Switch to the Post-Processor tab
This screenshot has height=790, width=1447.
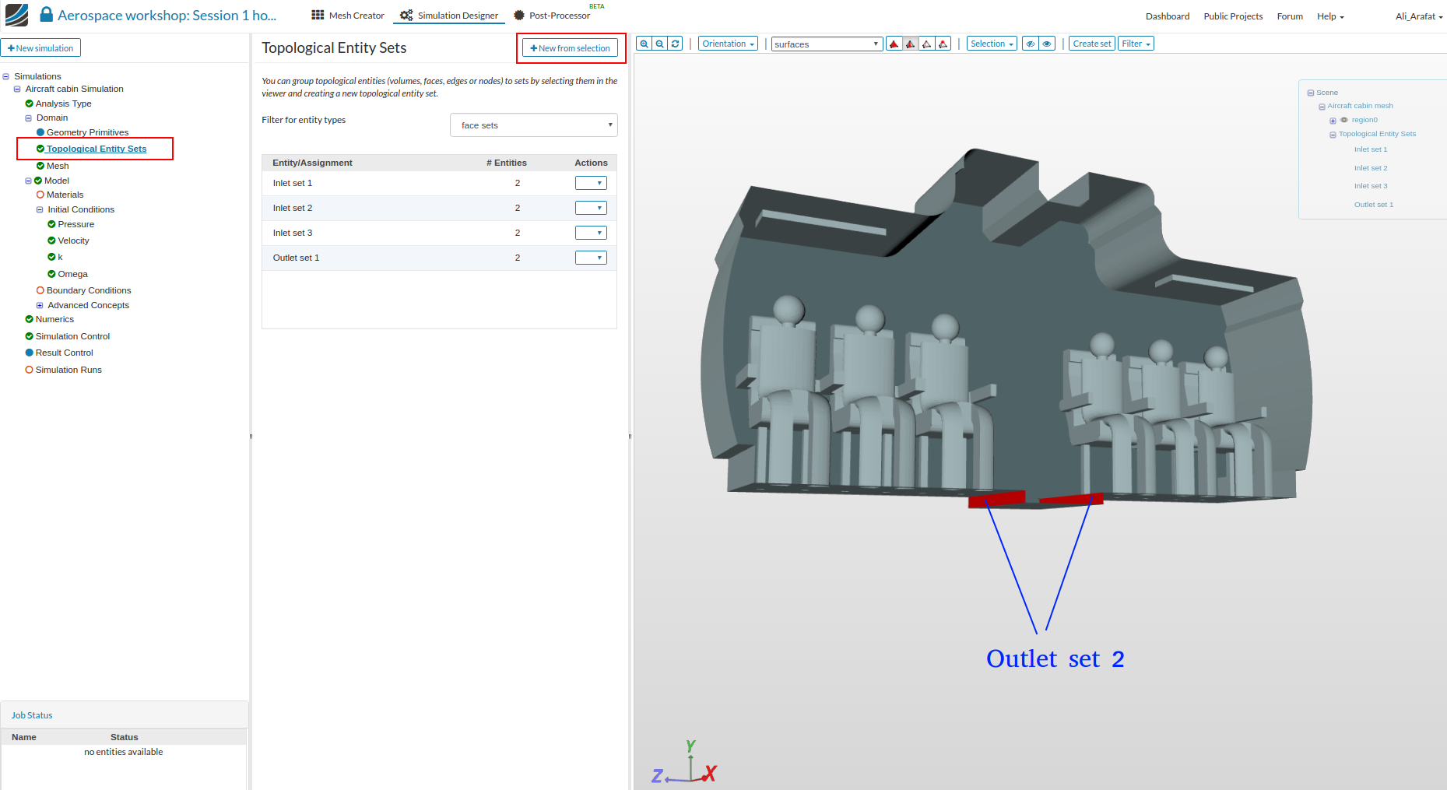553,16
